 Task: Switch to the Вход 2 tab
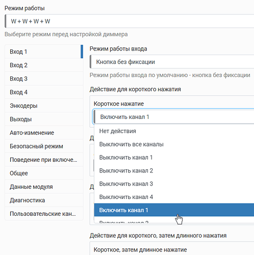pyautogui.click(x=44, y=65)
